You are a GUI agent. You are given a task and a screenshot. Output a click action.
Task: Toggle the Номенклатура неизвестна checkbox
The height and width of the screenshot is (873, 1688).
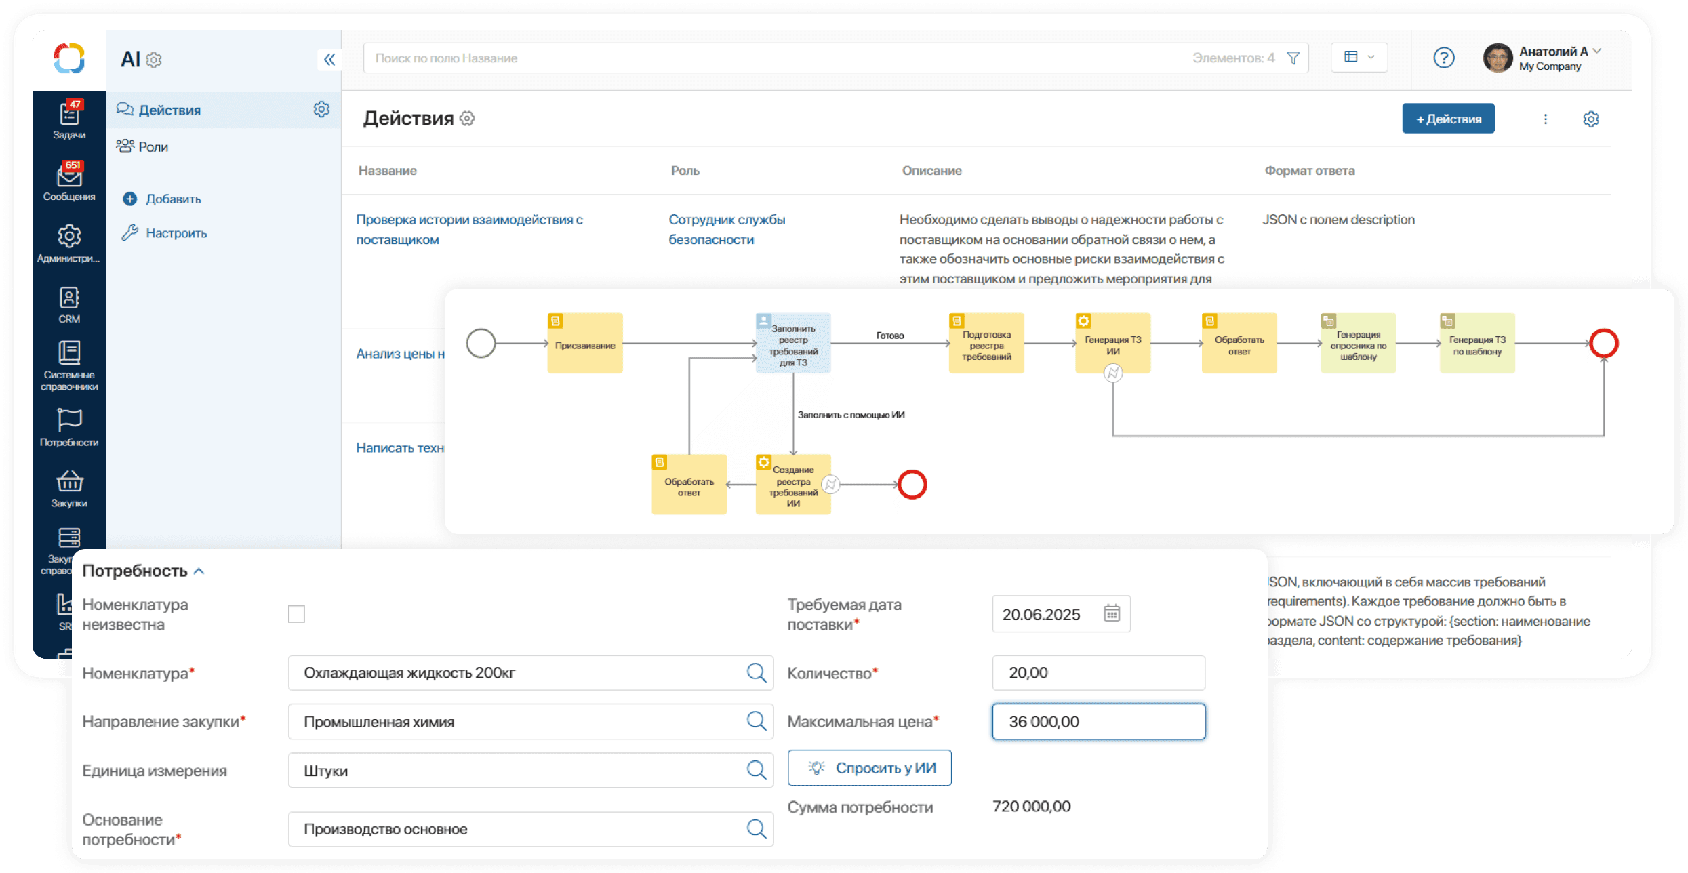click(x=296, y=614)
